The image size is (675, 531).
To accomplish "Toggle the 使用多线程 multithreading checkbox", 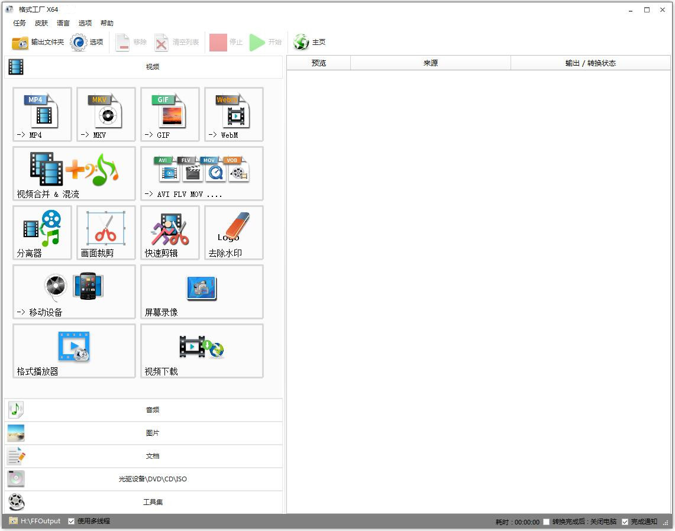I will (x=72, y=521).
